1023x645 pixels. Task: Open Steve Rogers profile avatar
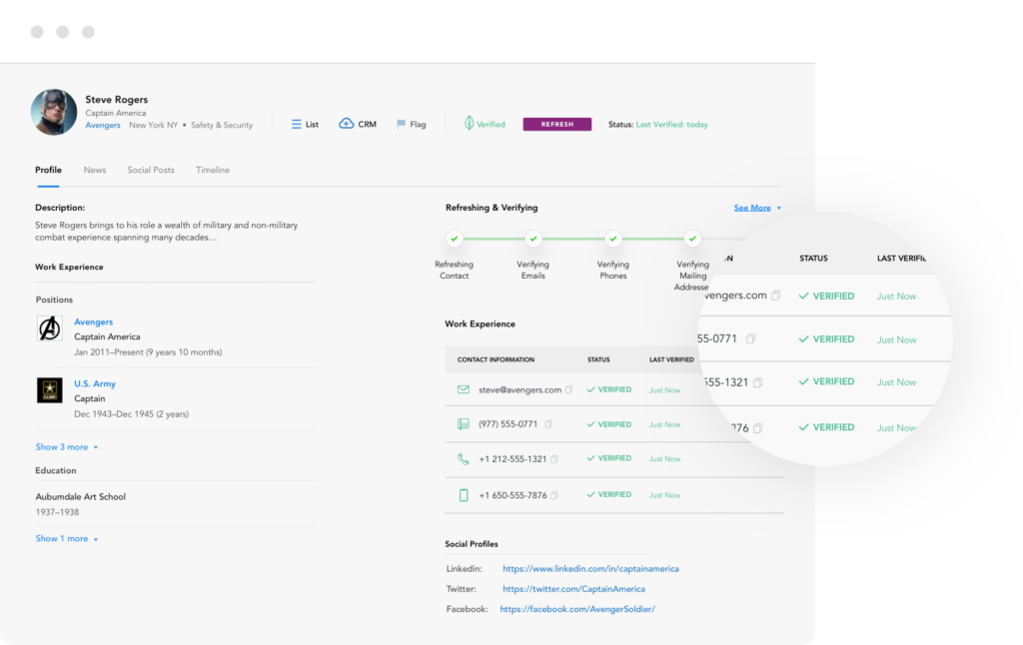[54, 112]
